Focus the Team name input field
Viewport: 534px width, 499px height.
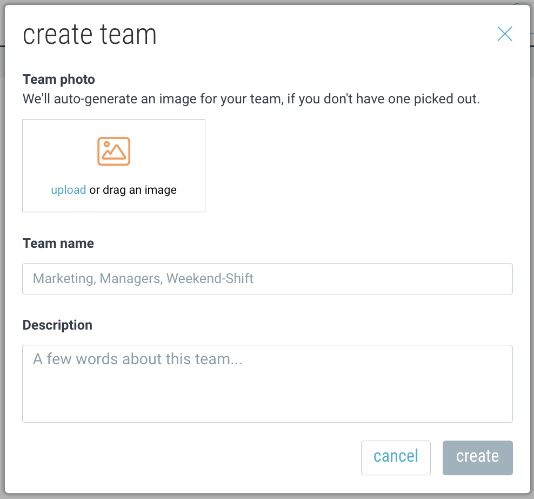(268, 279)
